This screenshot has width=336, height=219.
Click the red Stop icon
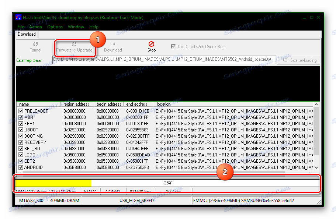pos(152,44)
